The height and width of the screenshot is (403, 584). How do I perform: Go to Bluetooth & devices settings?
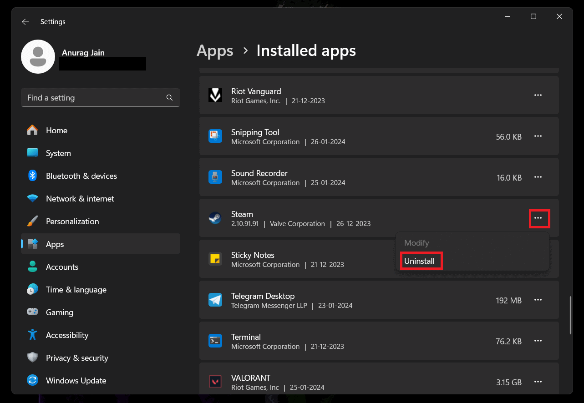81,176
